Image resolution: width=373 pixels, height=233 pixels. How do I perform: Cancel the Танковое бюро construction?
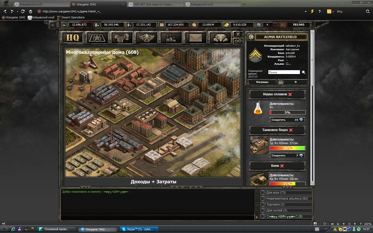291,130
